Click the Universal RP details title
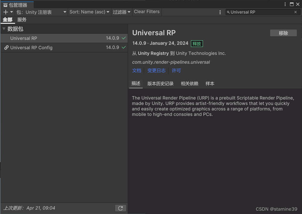Viewport: 302px width, 214px height. (154, 33)
